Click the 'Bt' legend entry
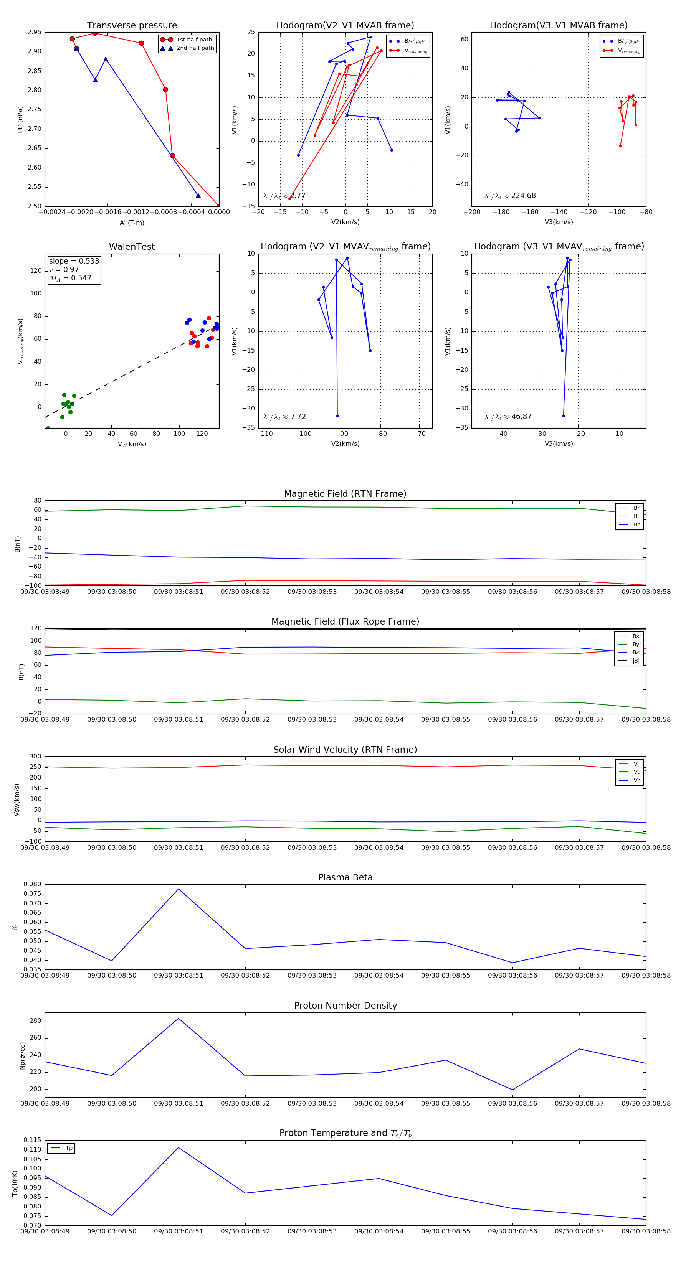Screen dimensions: 691x1266 coord(630,516)
